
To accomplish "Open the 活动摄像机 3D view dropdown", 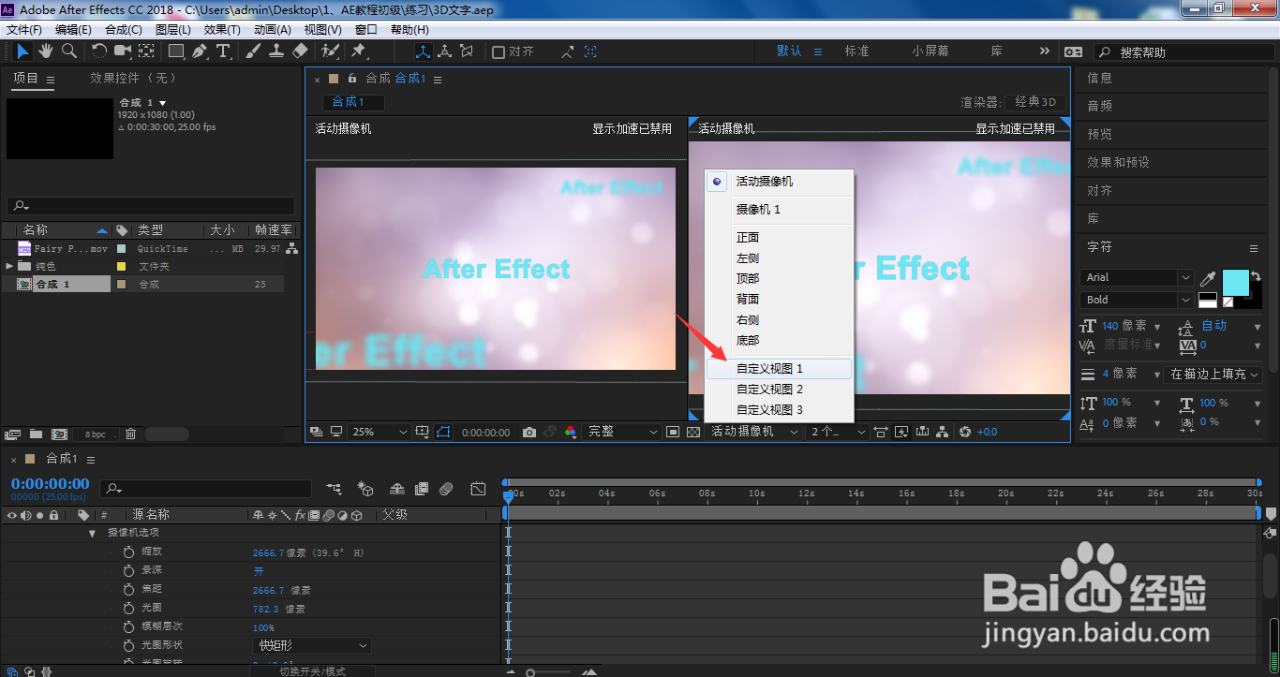I will point(754,432).
